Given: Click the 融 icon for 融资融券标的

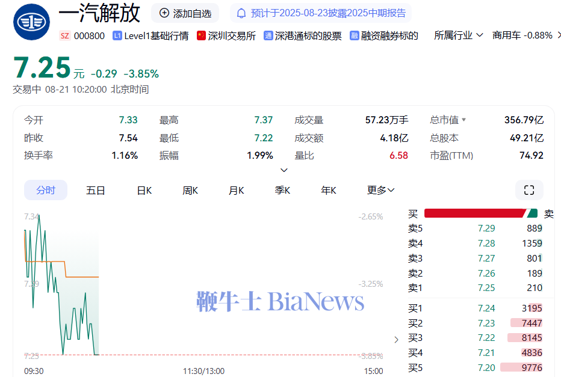Looking at the screenshot, I should 354,35.
